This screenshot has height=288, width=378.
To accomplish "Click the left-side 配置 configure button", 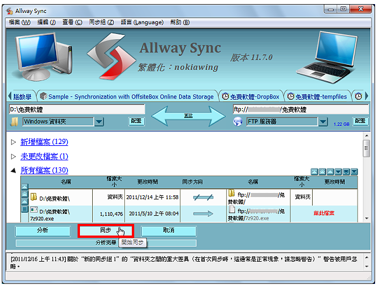I will [x=136, y=121].
